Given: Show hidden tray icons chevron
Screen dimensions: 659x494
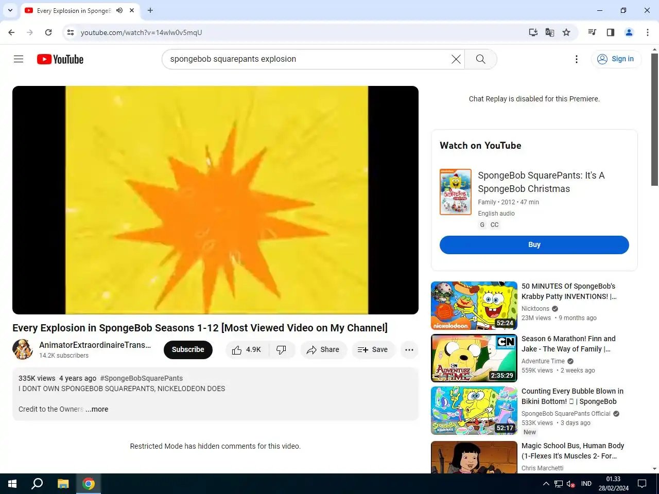Looking at the screenshot, I should click(x=546, y=484).
